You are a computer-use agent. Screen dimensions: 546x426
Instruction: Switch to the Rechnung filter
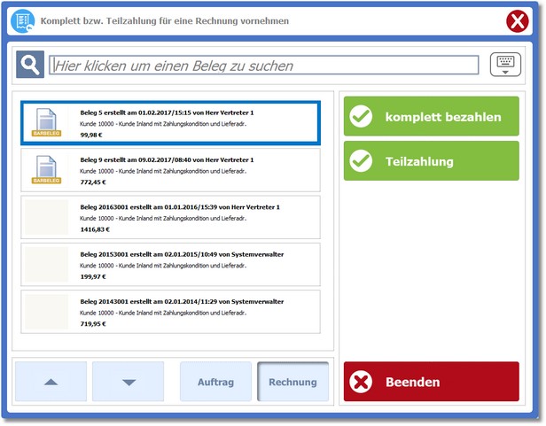coord(292,383)
